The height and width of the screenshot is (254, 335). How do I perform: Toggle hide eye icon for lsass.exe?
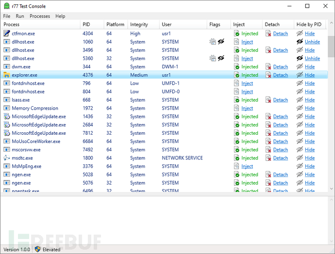click(x=300, y=99)
